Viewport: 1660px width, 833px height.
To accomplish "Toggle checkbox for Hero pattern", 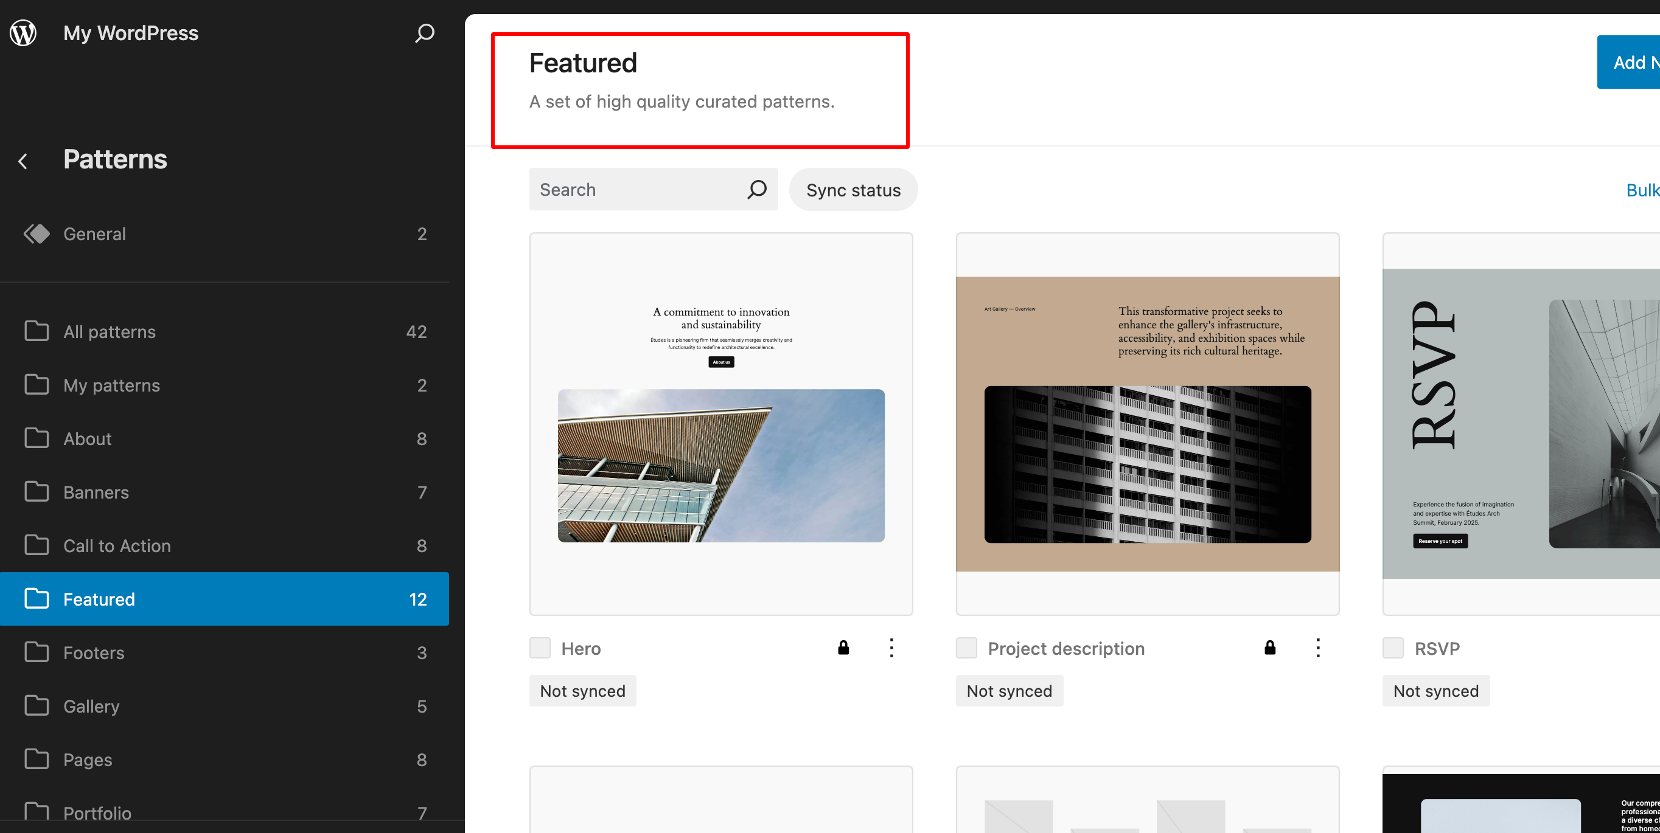I will (540, 647).
